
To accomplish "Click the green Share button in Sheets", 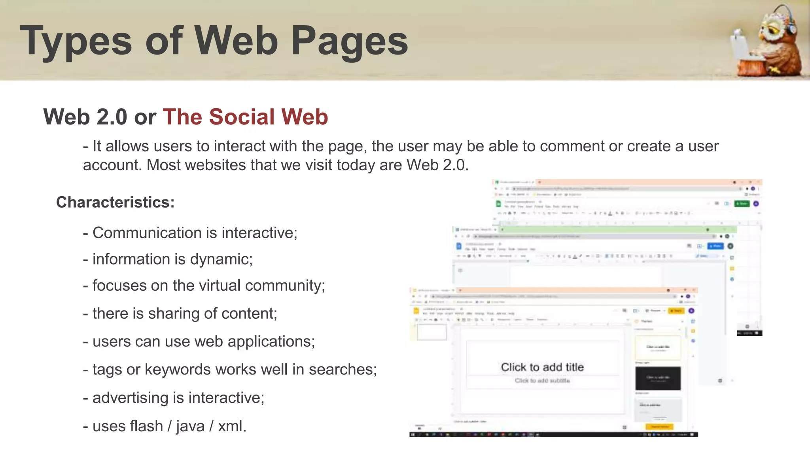I will (742, 204).
